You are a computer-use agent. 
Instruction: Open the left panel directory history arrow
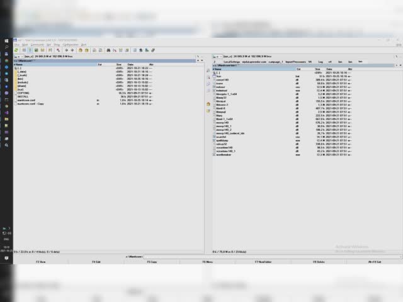[202, 60]
